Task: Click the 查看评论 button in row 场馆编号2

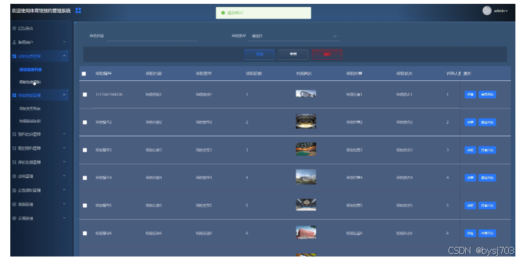Action: (x=487, y=122)
